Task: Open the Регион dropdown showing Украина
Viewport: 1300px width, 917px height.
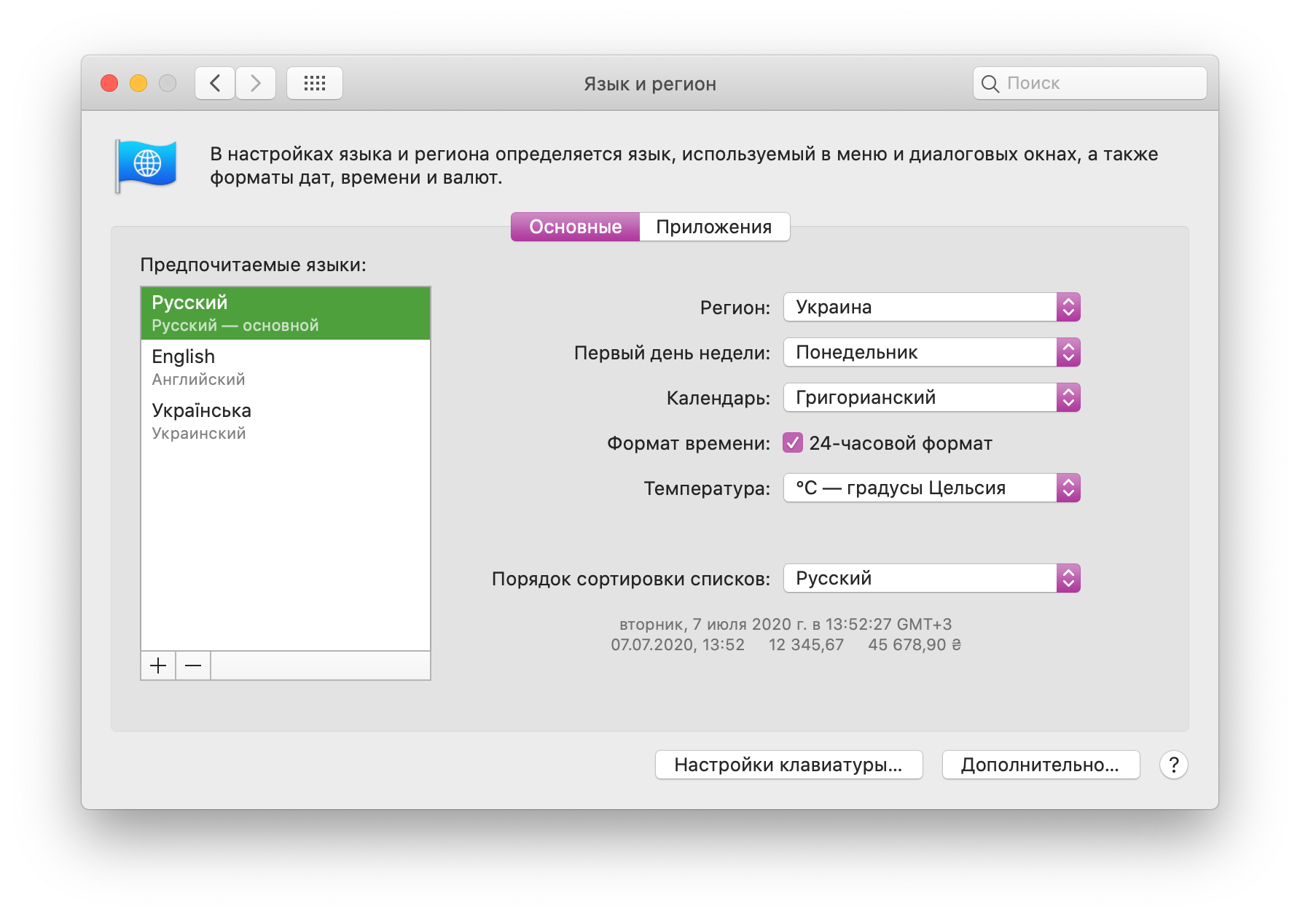Action: click(x=931, y=307)
